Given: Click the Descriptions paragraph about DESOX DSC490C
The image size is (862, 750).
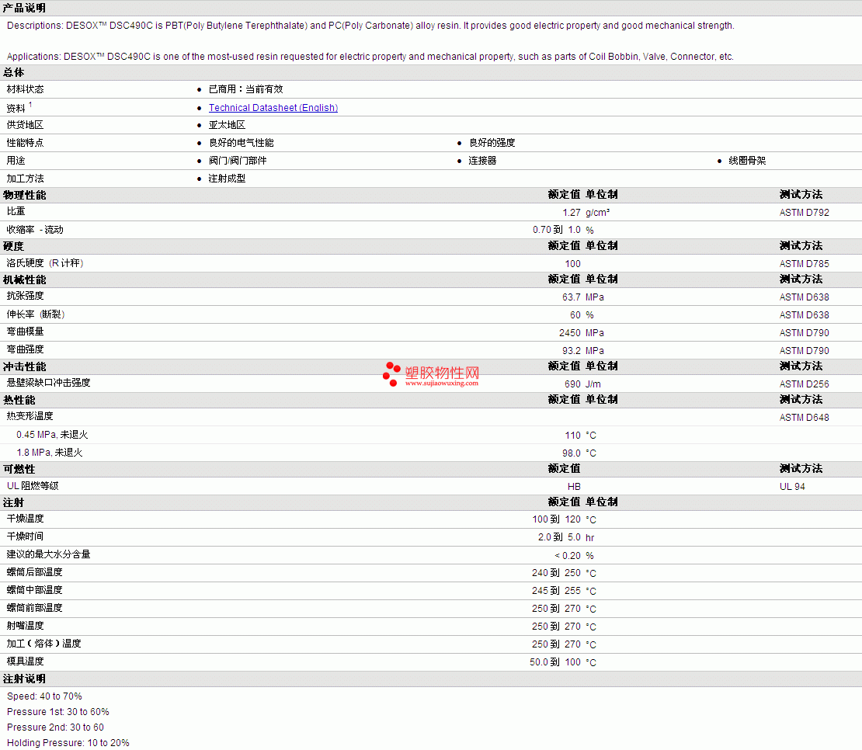Looking at the screenshot, I should click(370, 26).
